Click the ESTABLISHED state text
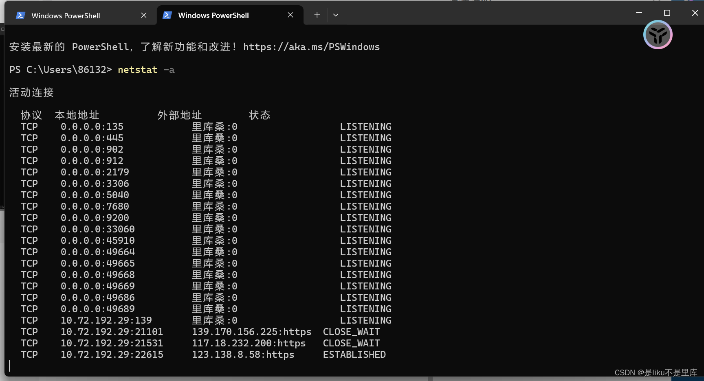Screen dimensions: 704x381 pos(354,355)
